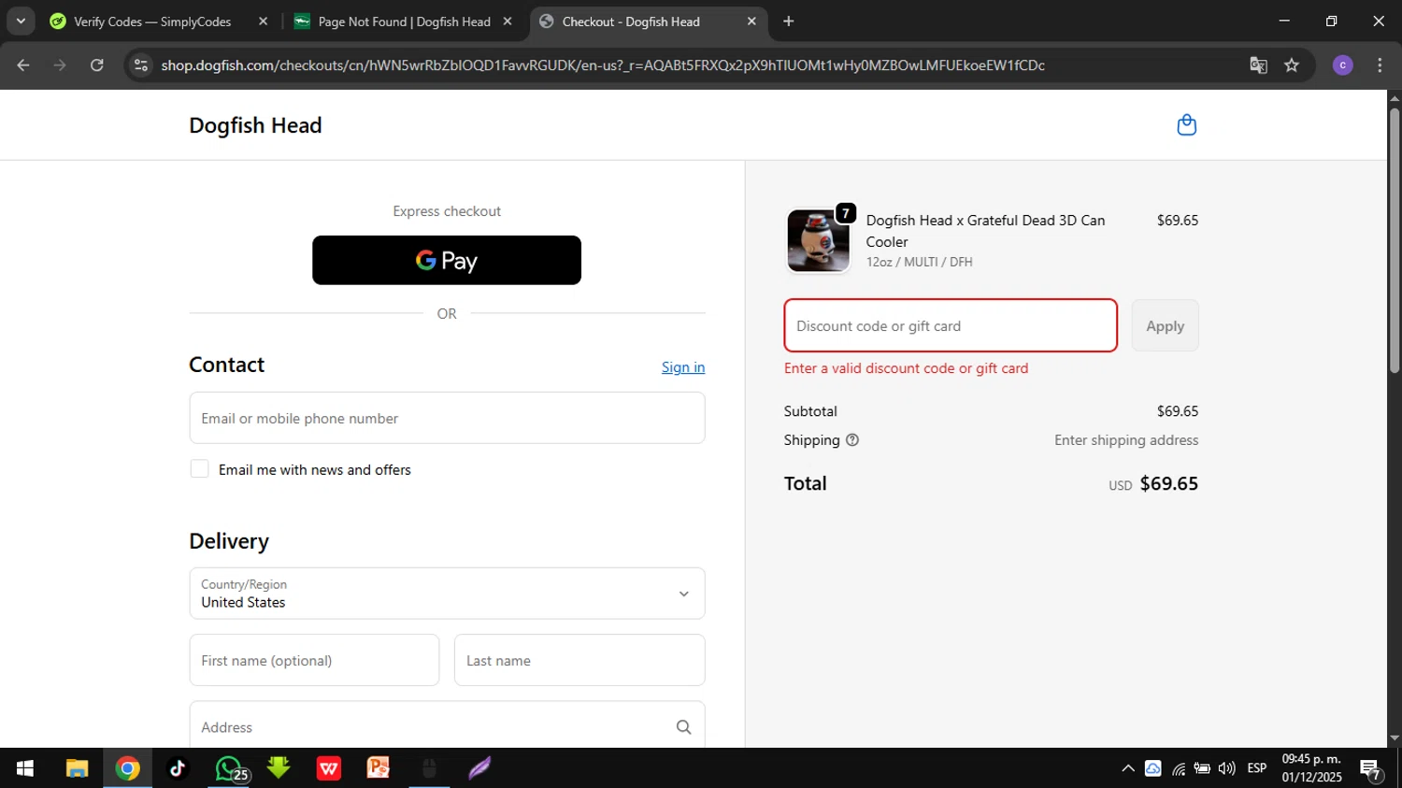
Task: Open the Chrome profile avatar
Action: [x=1343, y=65]
